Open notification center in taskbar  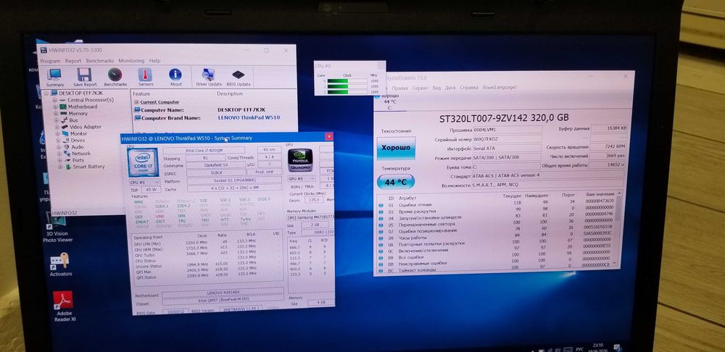[616, 347]
